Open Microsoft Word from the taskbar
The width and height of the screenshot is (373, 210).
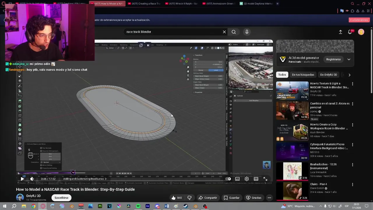coord(167,206)
